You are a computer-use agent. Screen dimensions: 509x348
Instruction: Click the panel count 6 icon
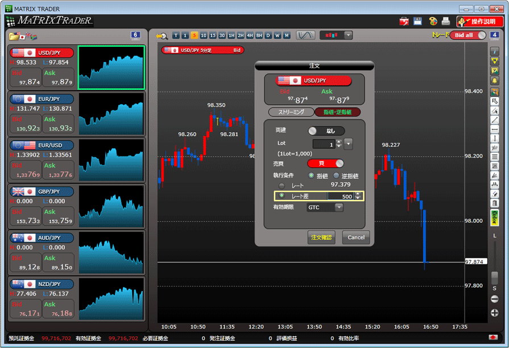pyautogui.click(x=136, y=35)
